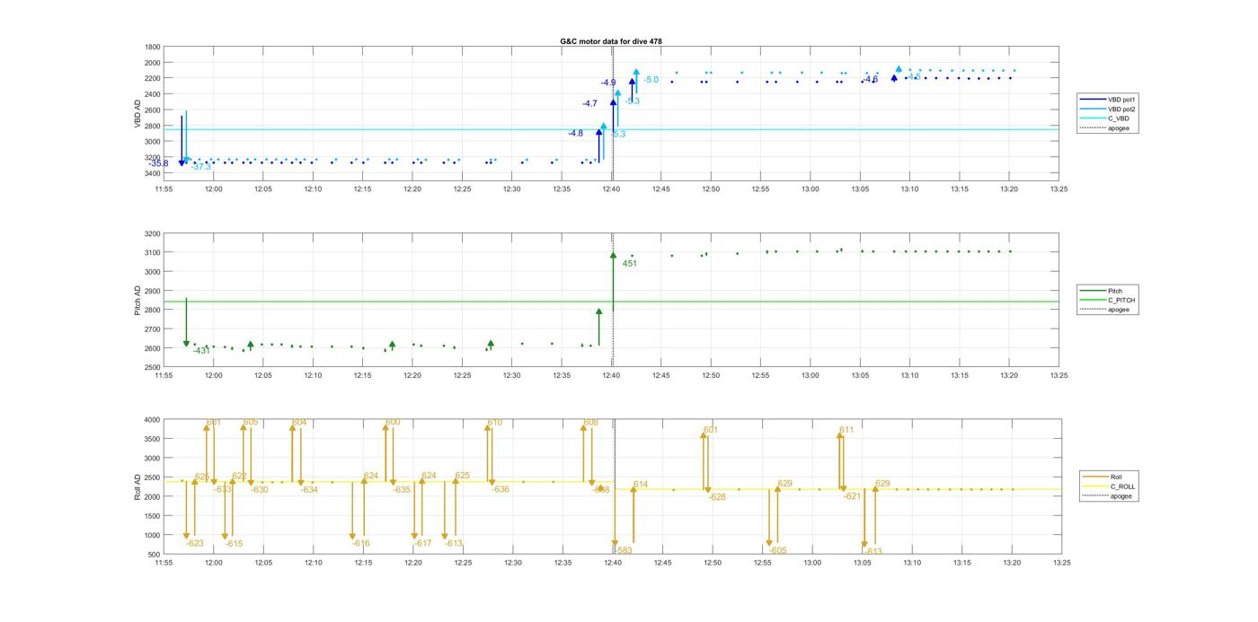Screen dimensions: 1258x622
Task: Click the '605' roll annotation
Action: pyautogui.click(x=251, y=422)
